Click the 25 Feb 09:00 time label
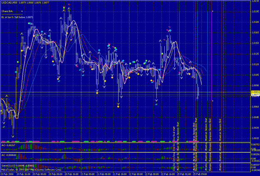The image size is (260, 176). 200,174
